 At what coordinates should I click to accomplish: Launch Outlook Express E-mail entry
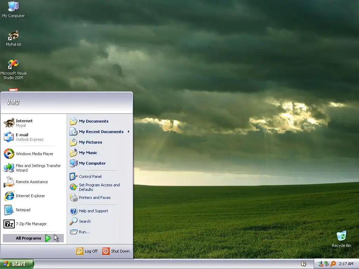point(33,137)
